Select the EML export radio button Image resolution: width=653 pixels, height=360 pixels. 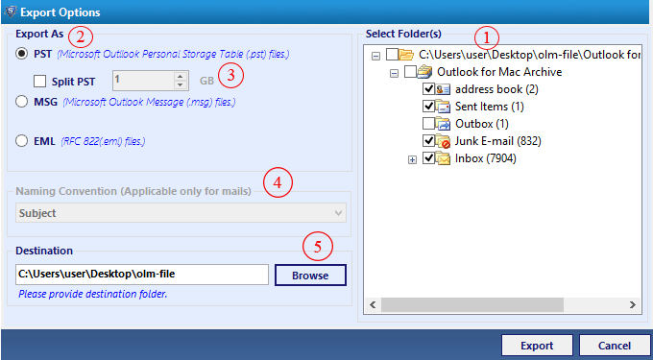pyautogui.click(x=22, y=141)
